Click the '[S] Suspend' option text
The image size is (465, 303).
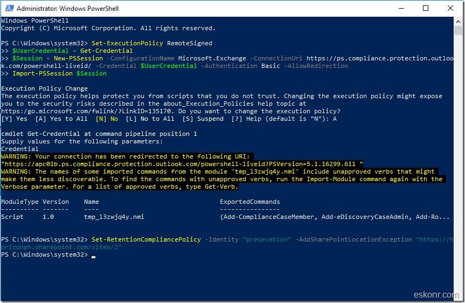pos(203,119)
